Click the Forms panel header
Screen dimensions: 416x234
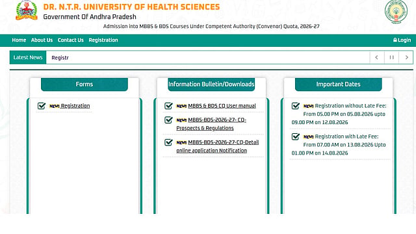pos(84,84)
